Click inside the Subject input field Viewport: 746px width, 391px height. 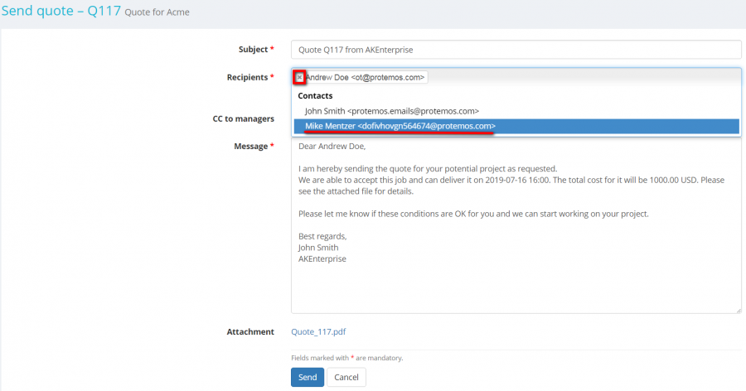pyautogui.click(x=515, y=50)
